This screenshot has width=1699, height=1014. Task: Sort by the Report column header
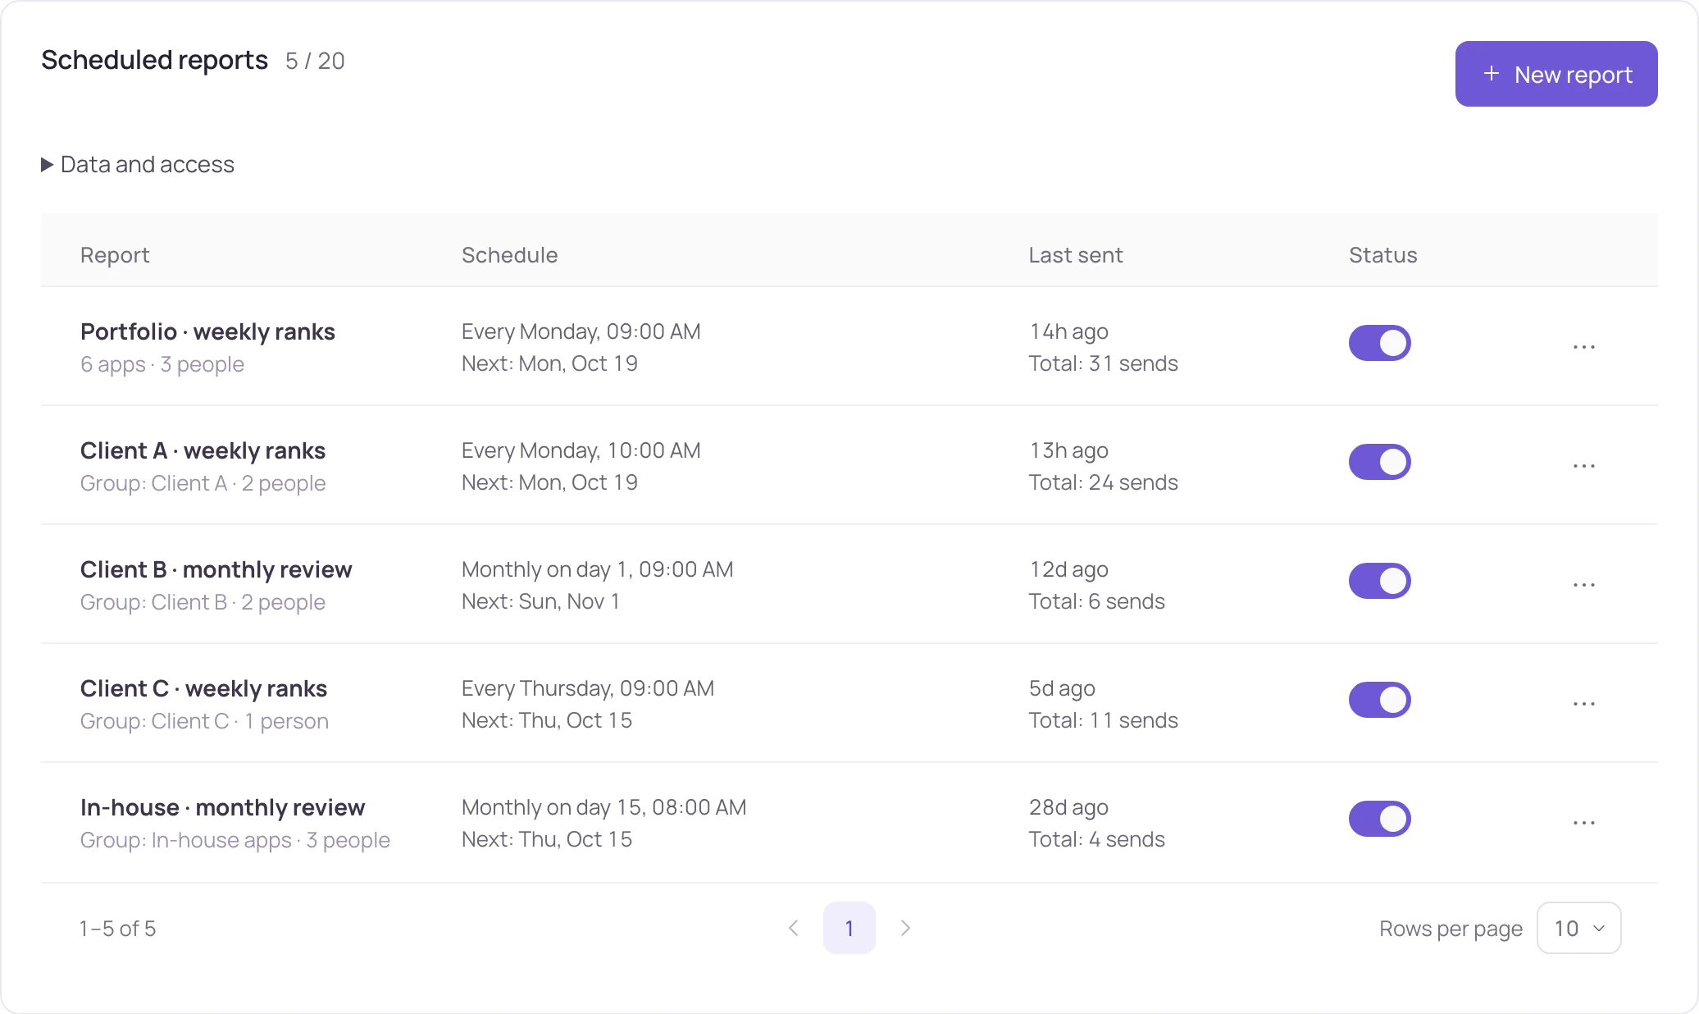pyautogui.click(x=115, y=255)
